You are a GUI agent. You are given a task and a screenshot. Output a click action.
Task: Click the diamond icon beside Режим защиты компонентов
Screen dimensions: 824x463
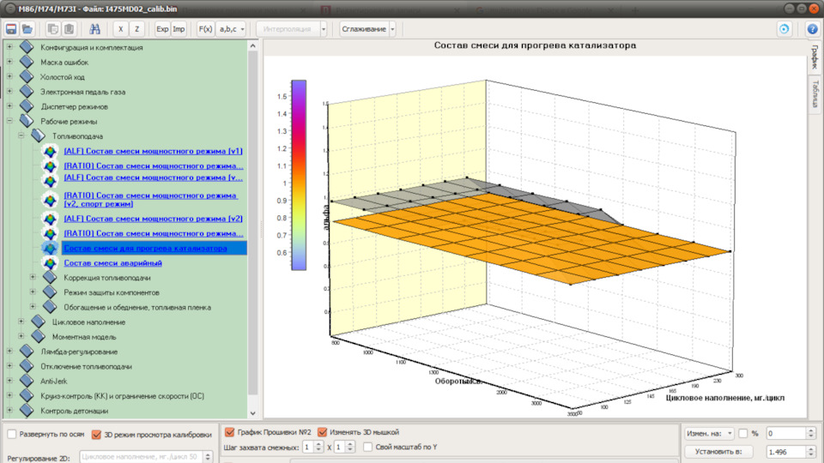point(50,292)
